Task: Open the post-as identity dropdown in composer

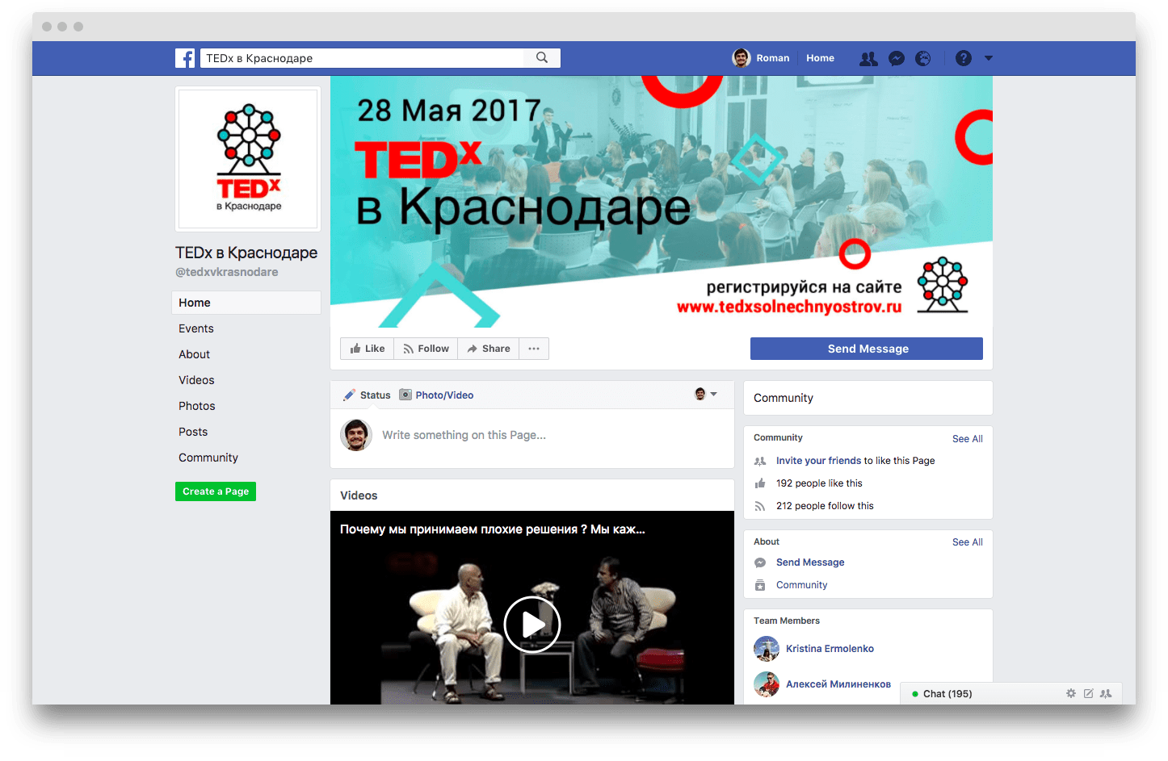Action: pyautogui.click(x=706, y=394)
